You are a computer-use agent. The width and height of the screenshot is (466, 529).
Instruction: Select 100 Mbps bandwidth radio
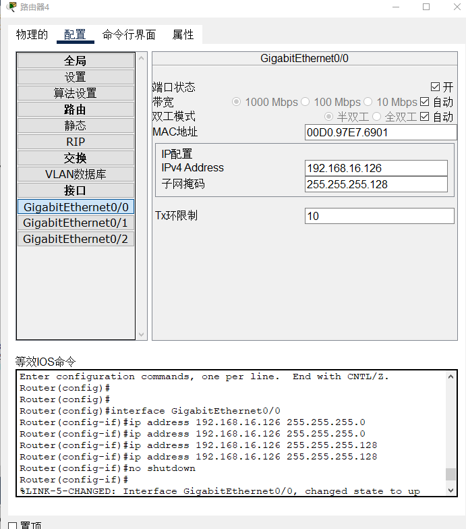[305, 101]
